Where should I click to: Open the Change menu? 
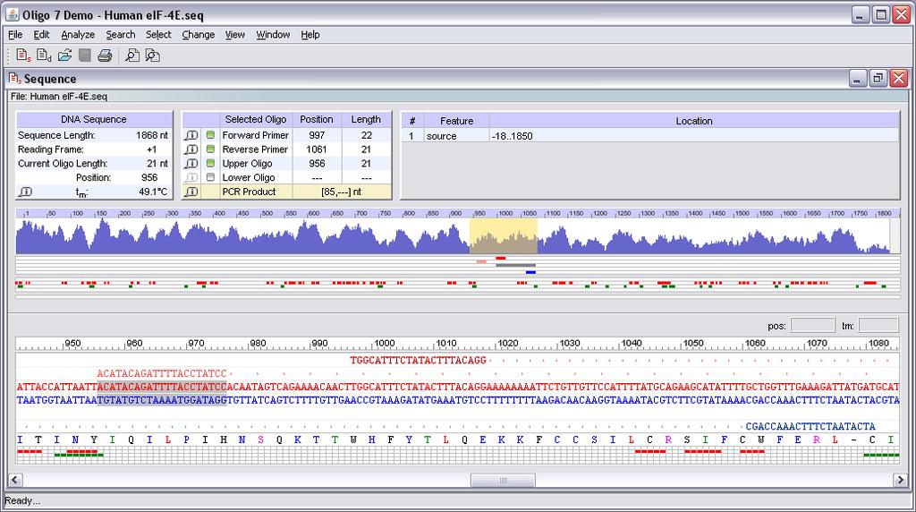click(x=198, y=35)
